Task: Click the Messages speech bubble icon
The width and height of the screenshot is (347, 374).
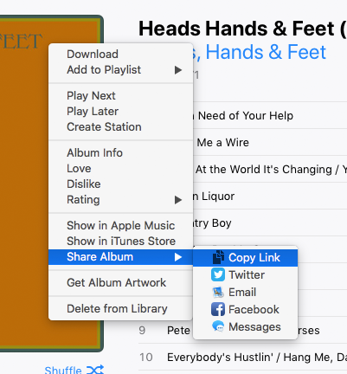Action: [218, 326]
